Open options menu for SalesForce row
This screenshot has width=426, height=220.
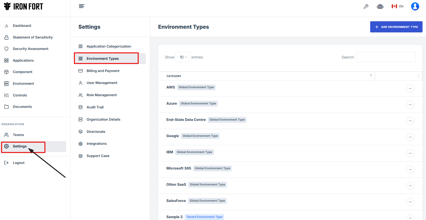pos(410,202)
